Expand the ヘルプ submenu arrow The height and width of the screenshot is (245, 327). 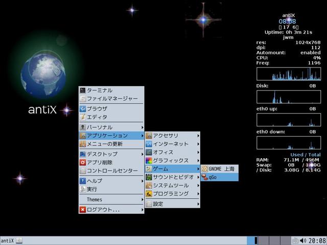point(142,181)
